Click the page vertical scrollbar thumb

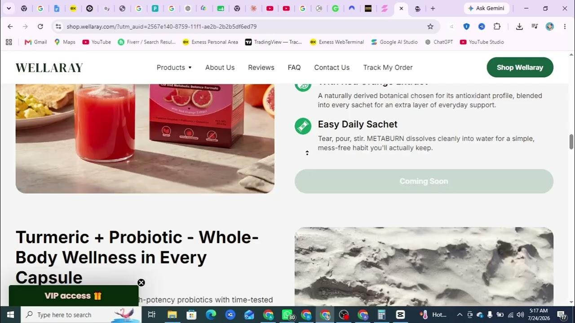pos(571,141)
